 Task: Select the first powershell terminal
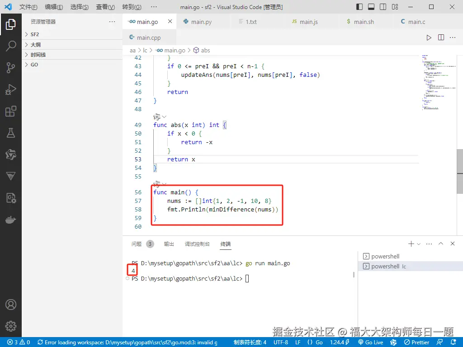[411, 256]
